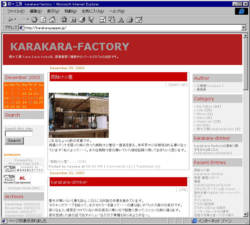
Task: Open recent entry 100万人のキャンドルナイト
Action: pyautogui.click(x=212, y=185)
